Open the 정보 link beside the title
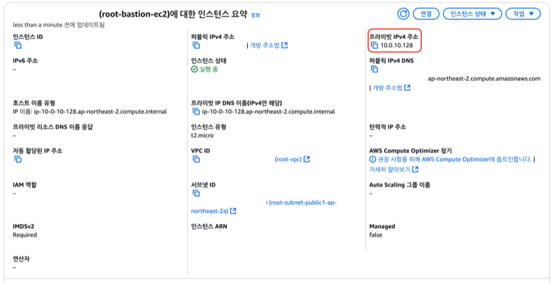This screenshot has height=283, width=557. pos(256,15)
